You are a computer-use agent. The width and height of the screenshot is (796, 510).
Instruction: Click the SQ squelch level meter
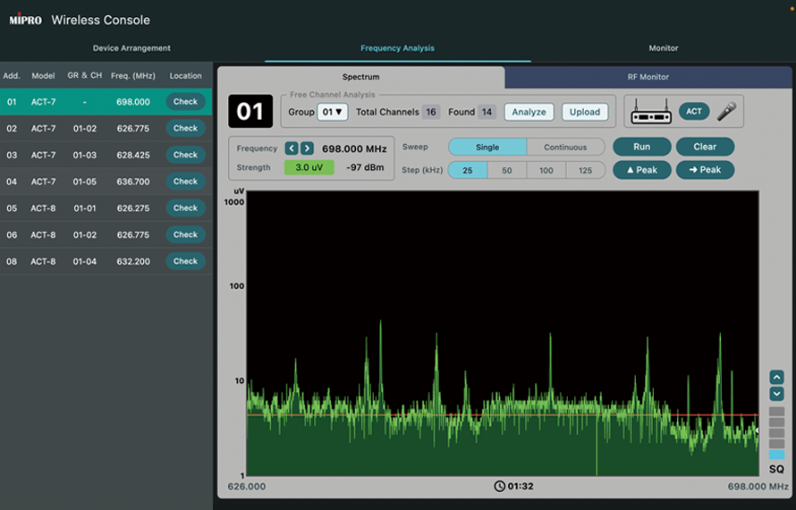[x=776, y=434]
